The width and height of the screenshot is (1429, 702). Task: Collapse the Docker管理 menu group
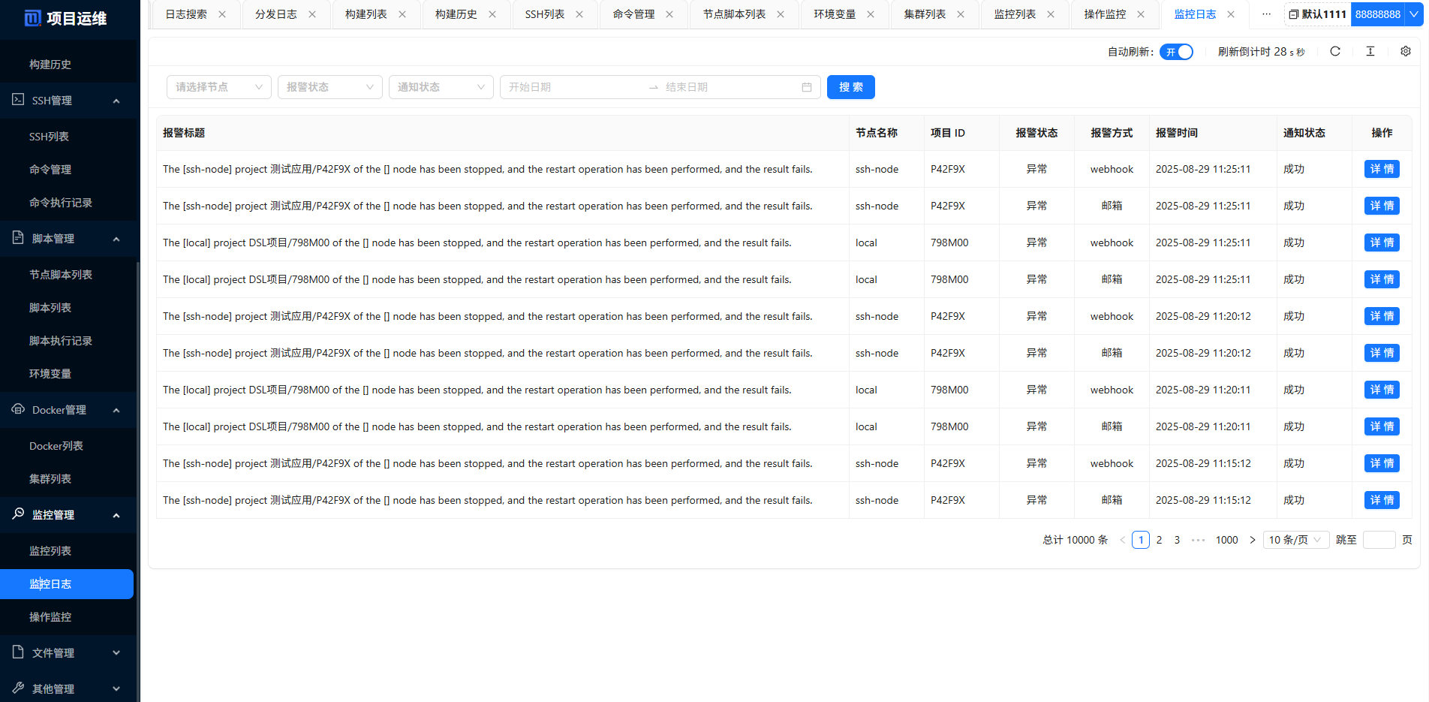click(116, 410)
